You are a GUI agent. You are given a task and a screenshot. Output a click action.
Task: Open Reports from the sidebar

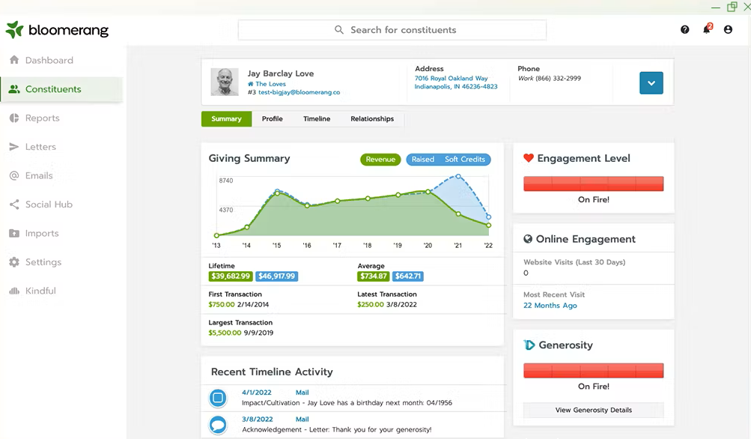pos(42,118)
